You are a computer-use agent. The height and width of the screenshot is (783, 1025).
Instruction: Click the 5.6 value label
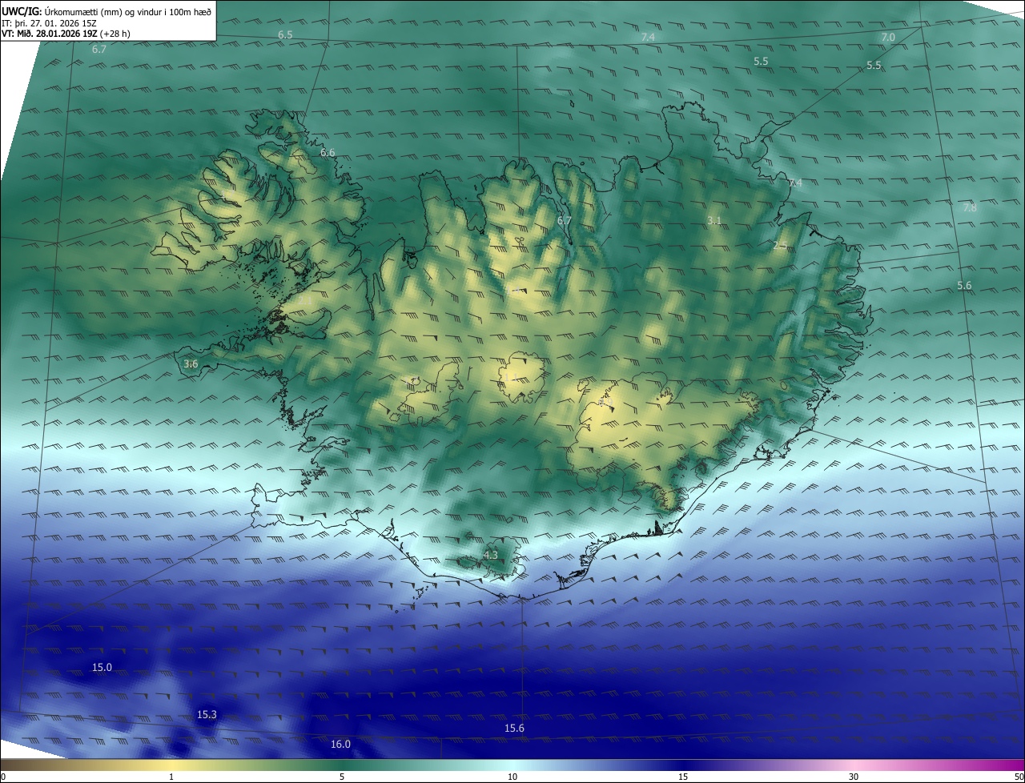tap(964, 286)
